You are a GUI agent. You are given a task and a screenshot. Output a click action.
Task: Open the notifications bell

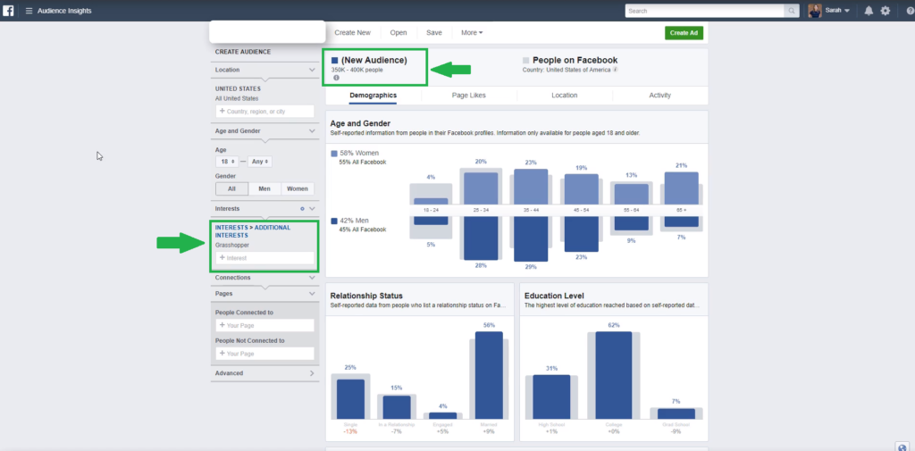click(869, 11)
